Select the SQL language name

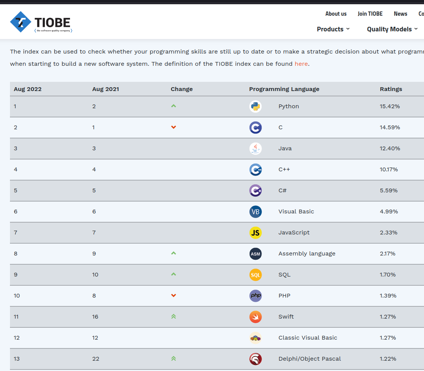(284, 275)
